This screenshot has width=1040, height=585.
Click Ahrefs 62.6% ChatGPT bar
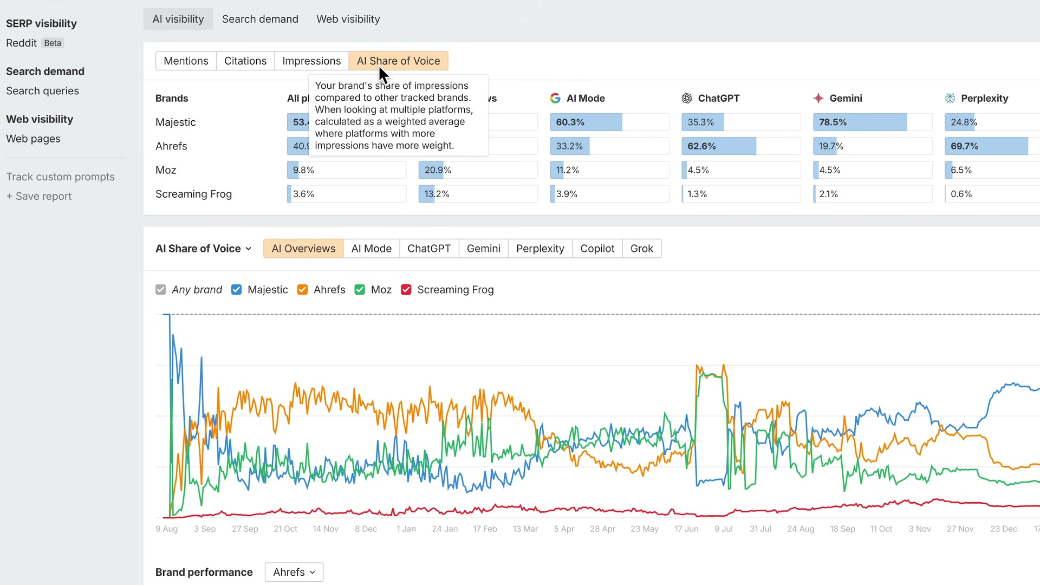741,146
